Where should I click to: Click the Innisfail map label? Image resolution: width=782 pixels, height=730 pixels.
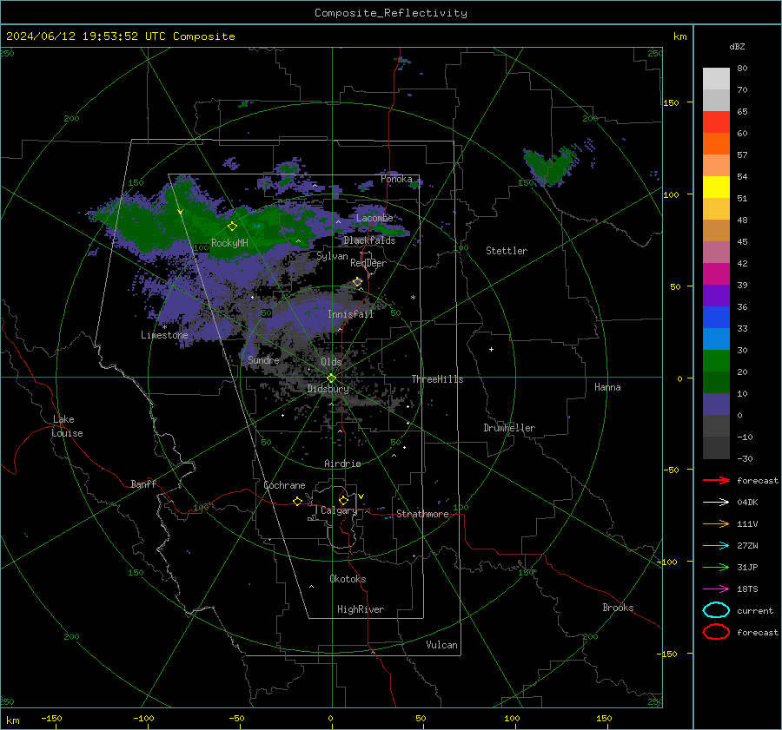351,314
